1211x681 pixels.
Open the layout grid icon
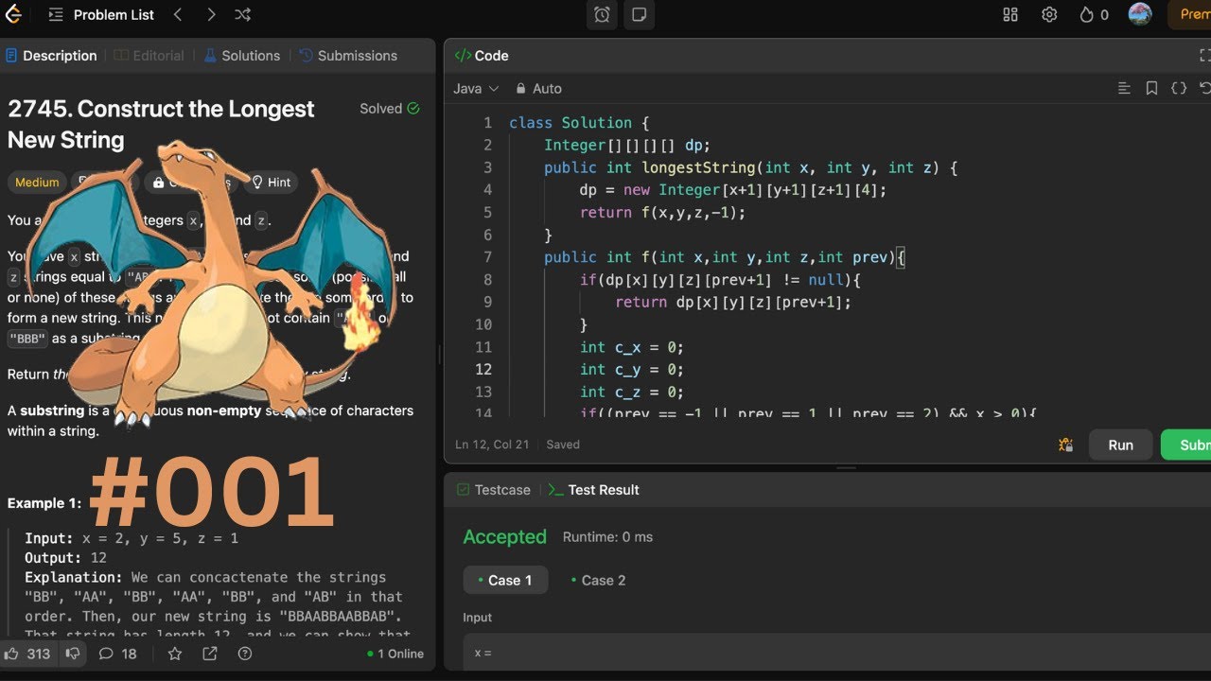1010,15
